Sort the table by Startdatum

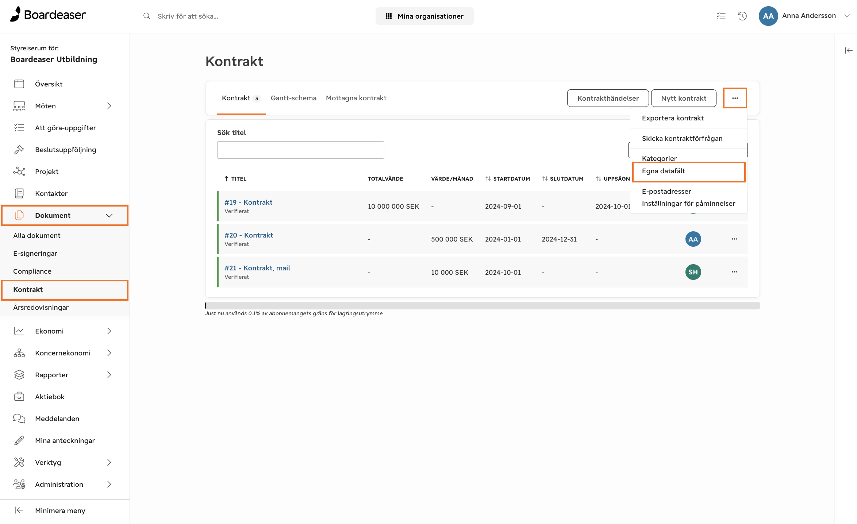point(508,179)
